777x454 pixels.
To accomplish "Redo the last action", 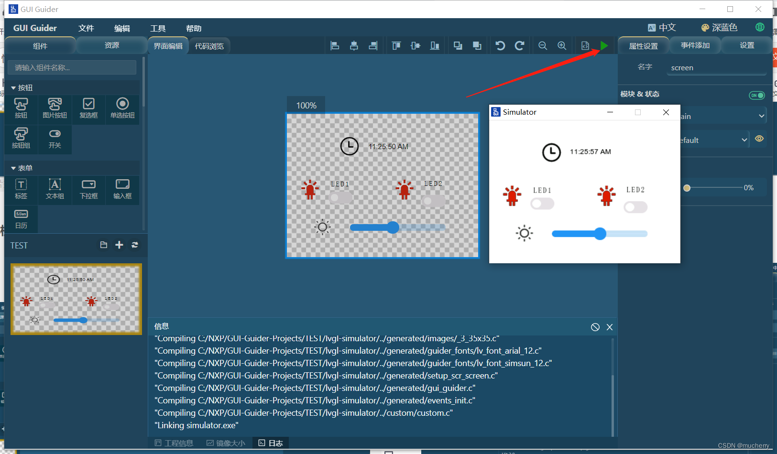I will [519, 46].
